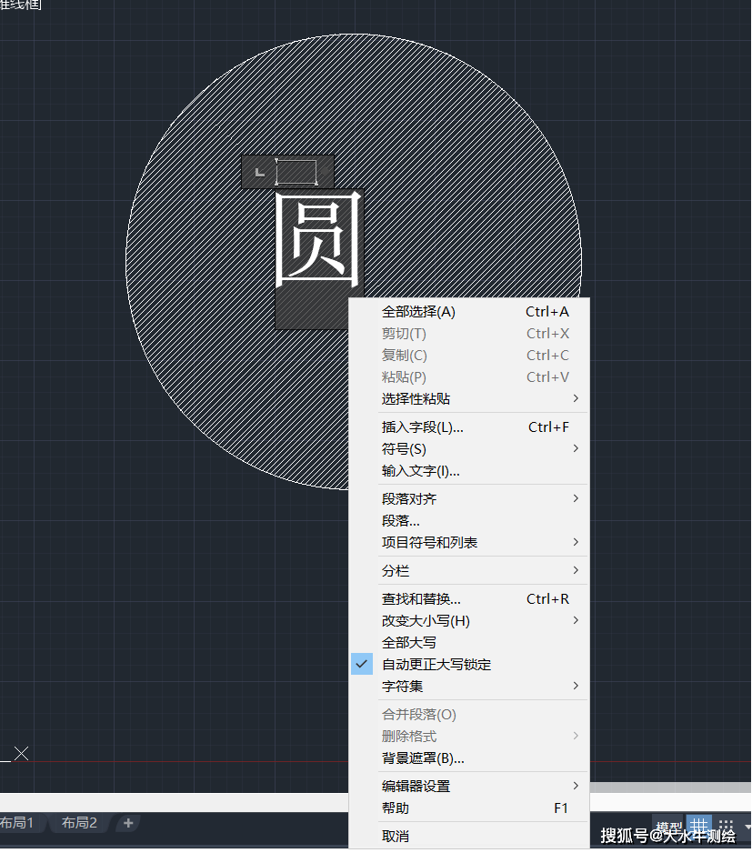This screenshot has height=853, width=752.
Task: Select 全部选择(A) from the context menu
Action: tap(418, 311)
